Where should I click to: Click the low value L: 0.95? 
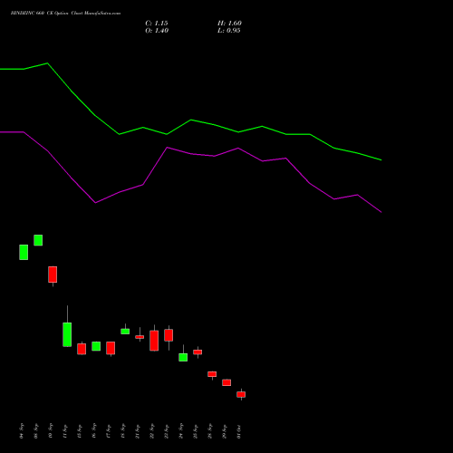(229, 31)
